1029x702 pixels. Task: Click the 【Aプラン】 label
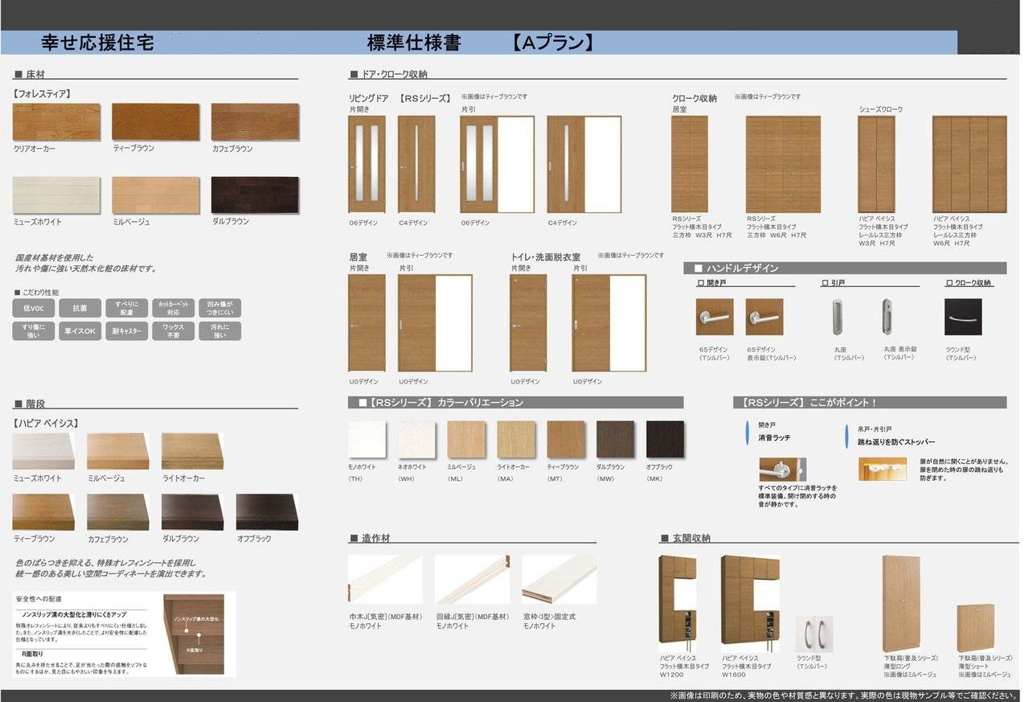point(552,43)
